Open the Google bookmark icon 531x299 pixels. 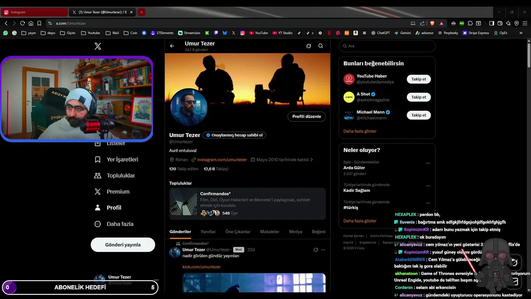14,33
